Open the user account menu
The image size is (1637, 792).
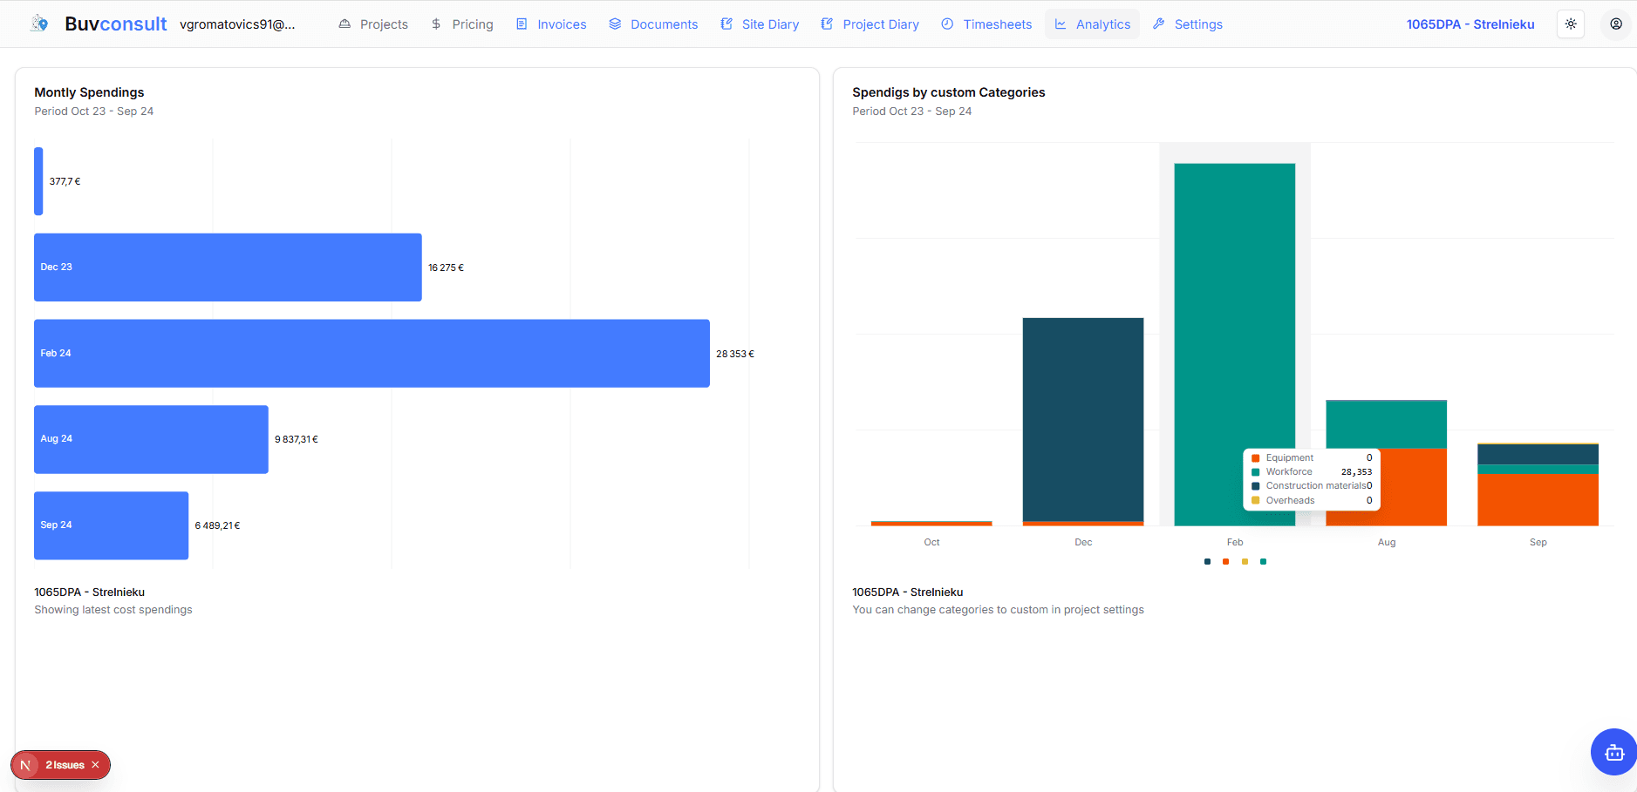pyautogui.click(x=1616, y=24)
